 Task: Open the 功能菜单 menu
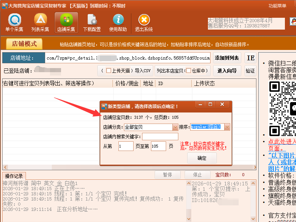click(x=277, y=6)
